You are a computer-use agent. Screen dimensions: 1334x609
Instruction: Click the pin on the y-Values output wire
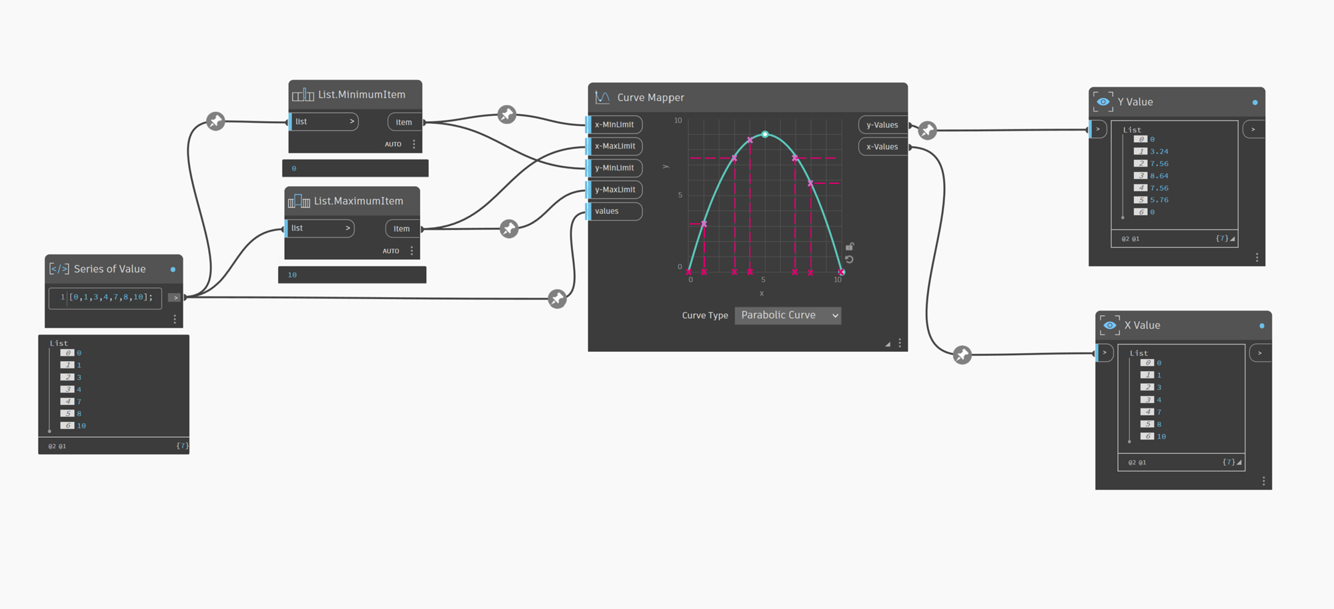pyautogui.click(x=927, y=131)
